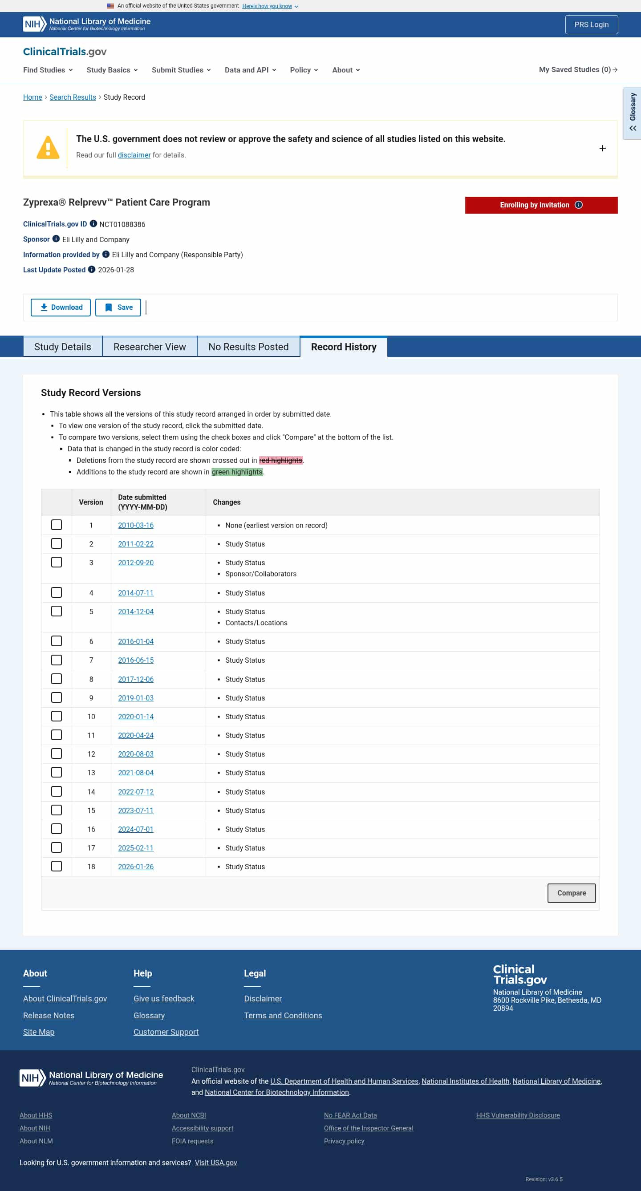Click the Compare button
Image resolution: width=641 pixels, height=1191 pixels.
click(x=572, y=893)
